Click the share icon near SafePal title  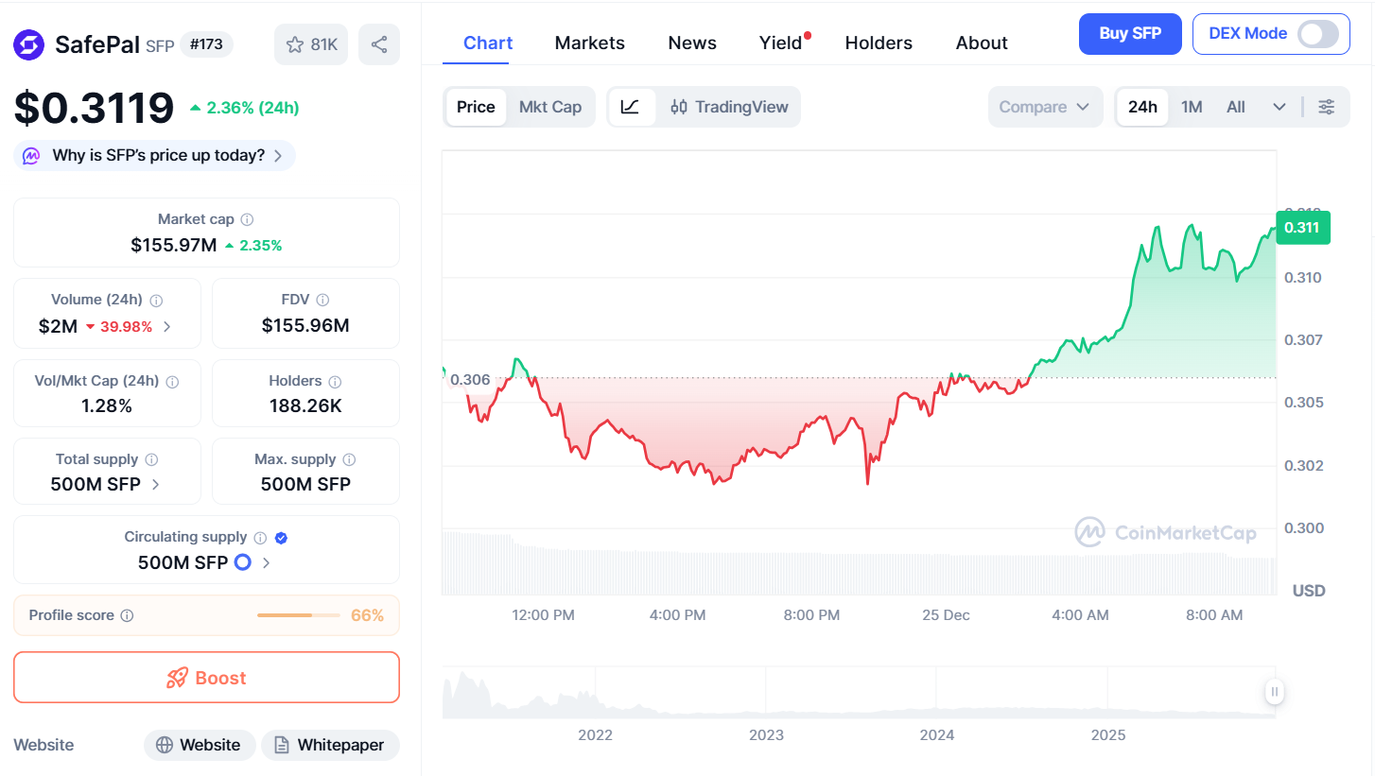pos(379,44)
